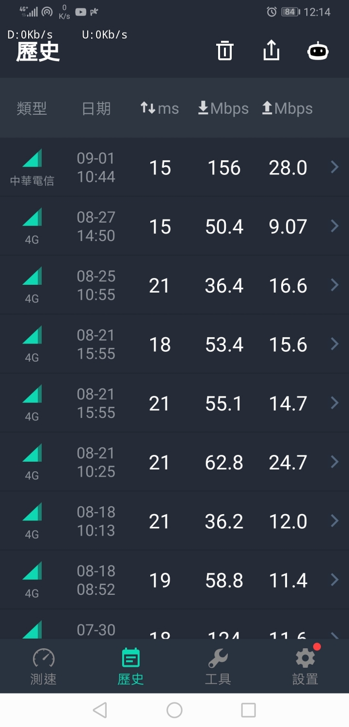Open the 08-18 10:13 test record row
The image size is (349, 727).
(x=174, y=521)
